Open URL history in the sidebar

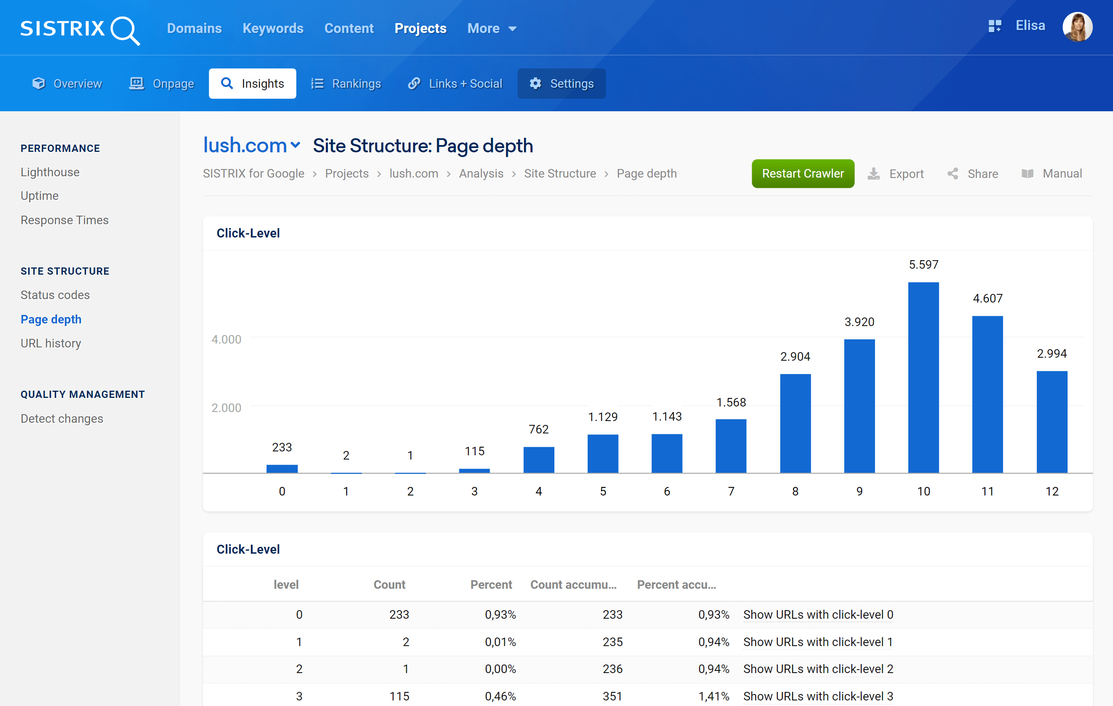point(51,343)
